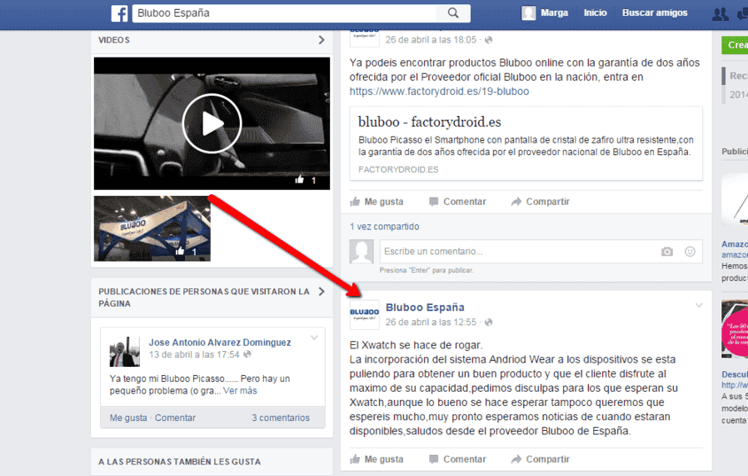The height and width of the screenshot is (476, 748).
Task: Click the Facebook logo icon
Action: coord(119,13)
